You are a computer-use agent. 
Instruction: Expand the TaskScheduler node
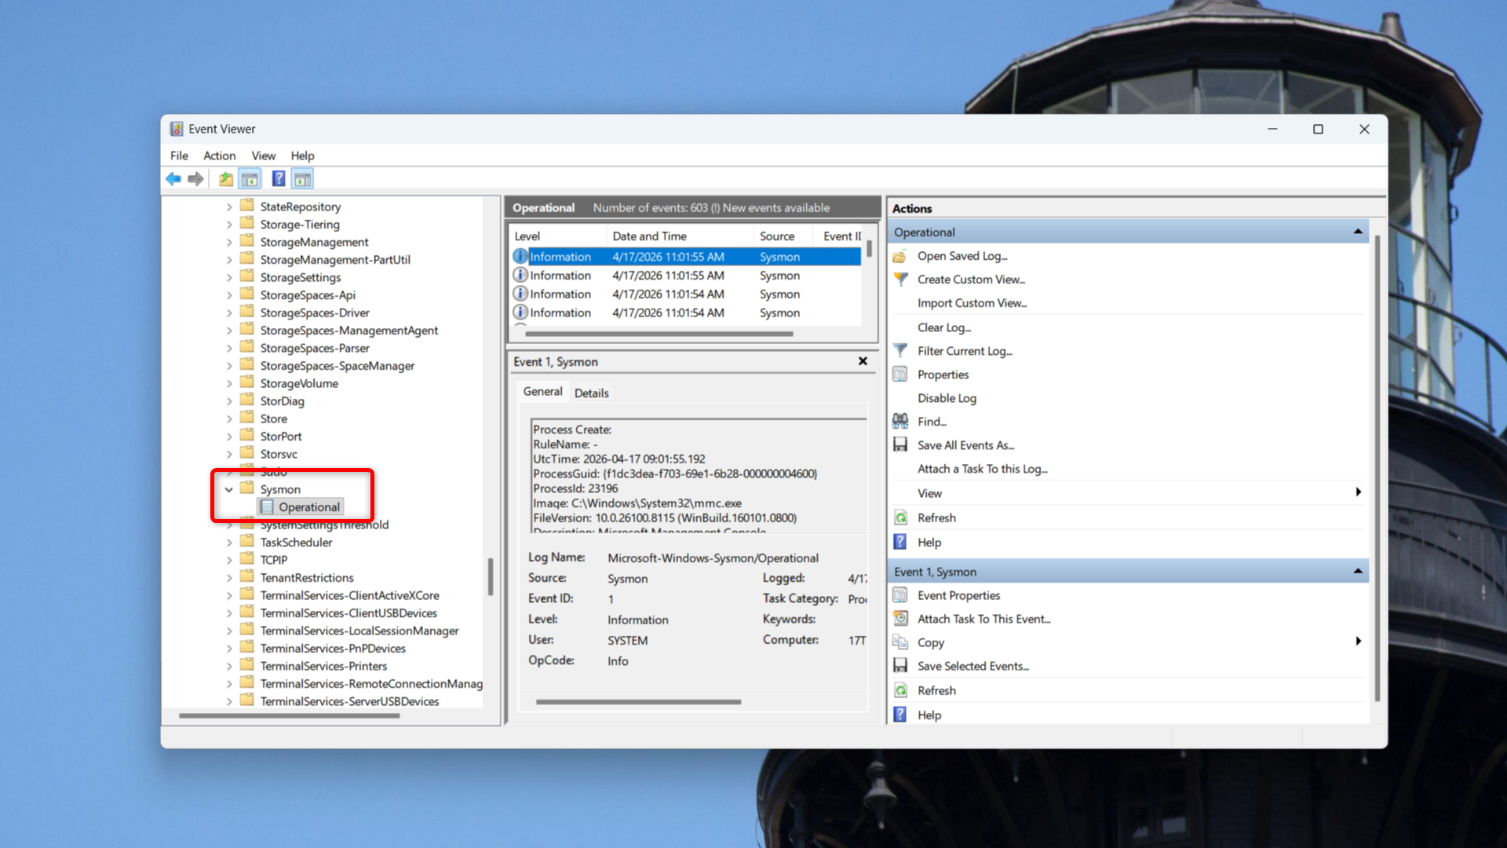coord(229,543)
